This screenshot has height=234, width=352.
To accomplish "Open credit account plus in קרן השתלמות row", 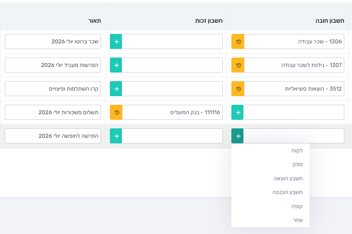I will click(x=116, y=89).
